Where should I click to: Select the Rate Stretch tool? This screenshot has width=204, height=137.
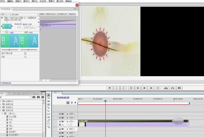pos(48,108)
